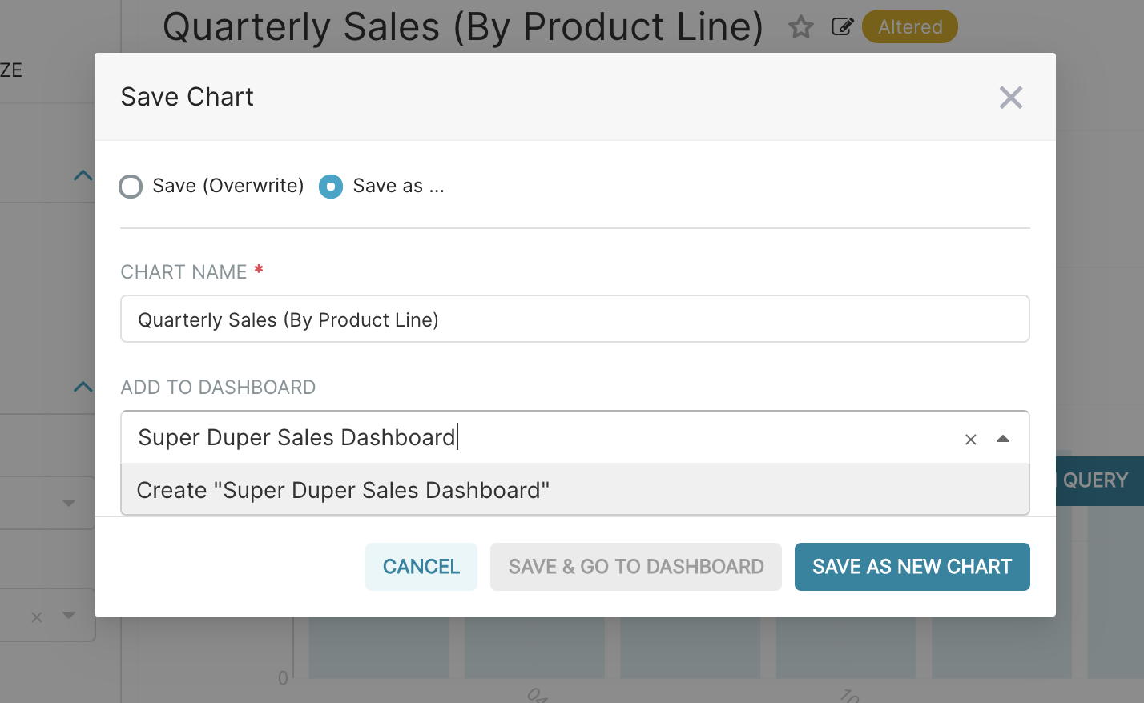Cancel the Save Chart dialog
The width and height of the screenshot is (1144, 703).
pyautogui.click(x=421, y=566)
